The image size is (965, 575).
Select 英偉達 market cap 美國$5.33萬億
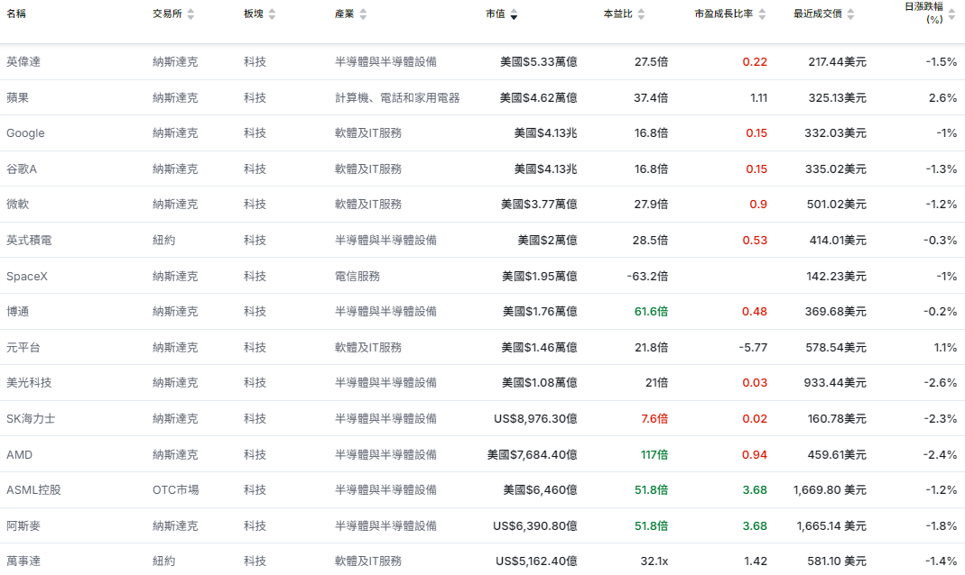coord(539,61)
